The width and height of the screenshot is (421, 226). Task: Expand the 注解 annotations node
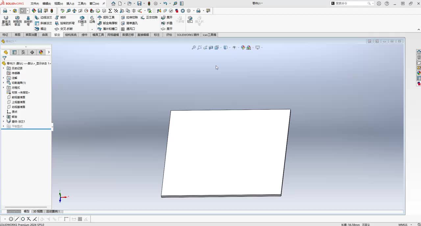coord(4,78)
